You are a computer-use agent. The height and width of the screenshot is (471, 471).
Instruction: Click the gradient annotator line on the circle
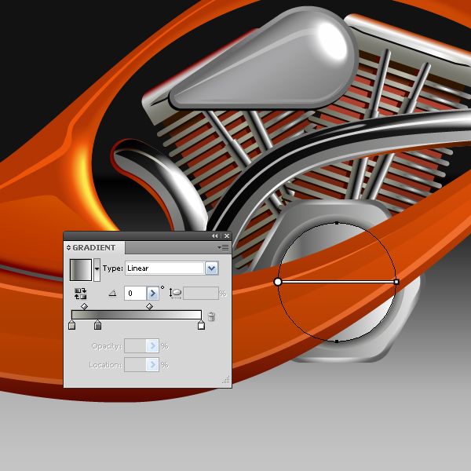pyautogui.click(x=338, y=282)
